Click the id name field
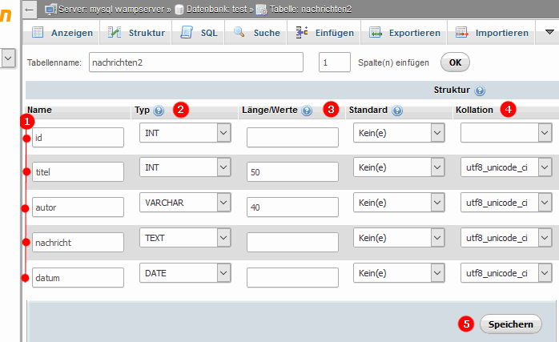This screenshot has width=559, height=342. pyautogui.click(x=78, y=137)
